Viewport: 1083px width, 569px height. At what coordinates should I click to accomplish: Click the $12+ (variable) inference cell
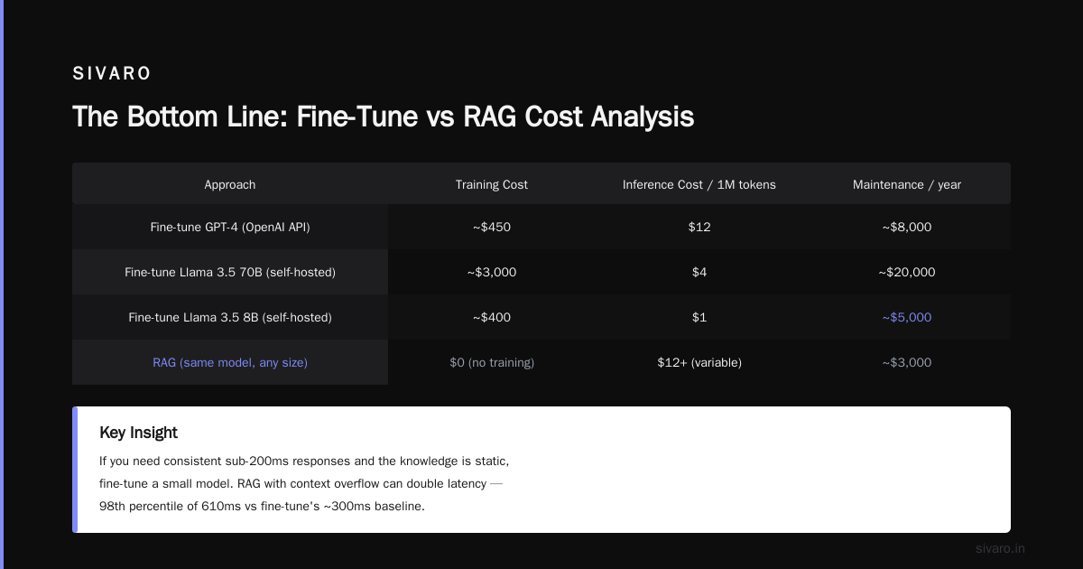pos(699,363)
